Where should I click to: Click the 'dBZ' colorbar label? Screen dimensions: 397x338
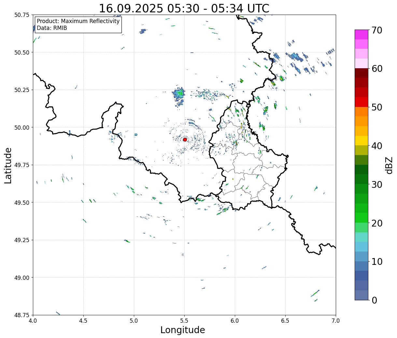click(389, 165)
